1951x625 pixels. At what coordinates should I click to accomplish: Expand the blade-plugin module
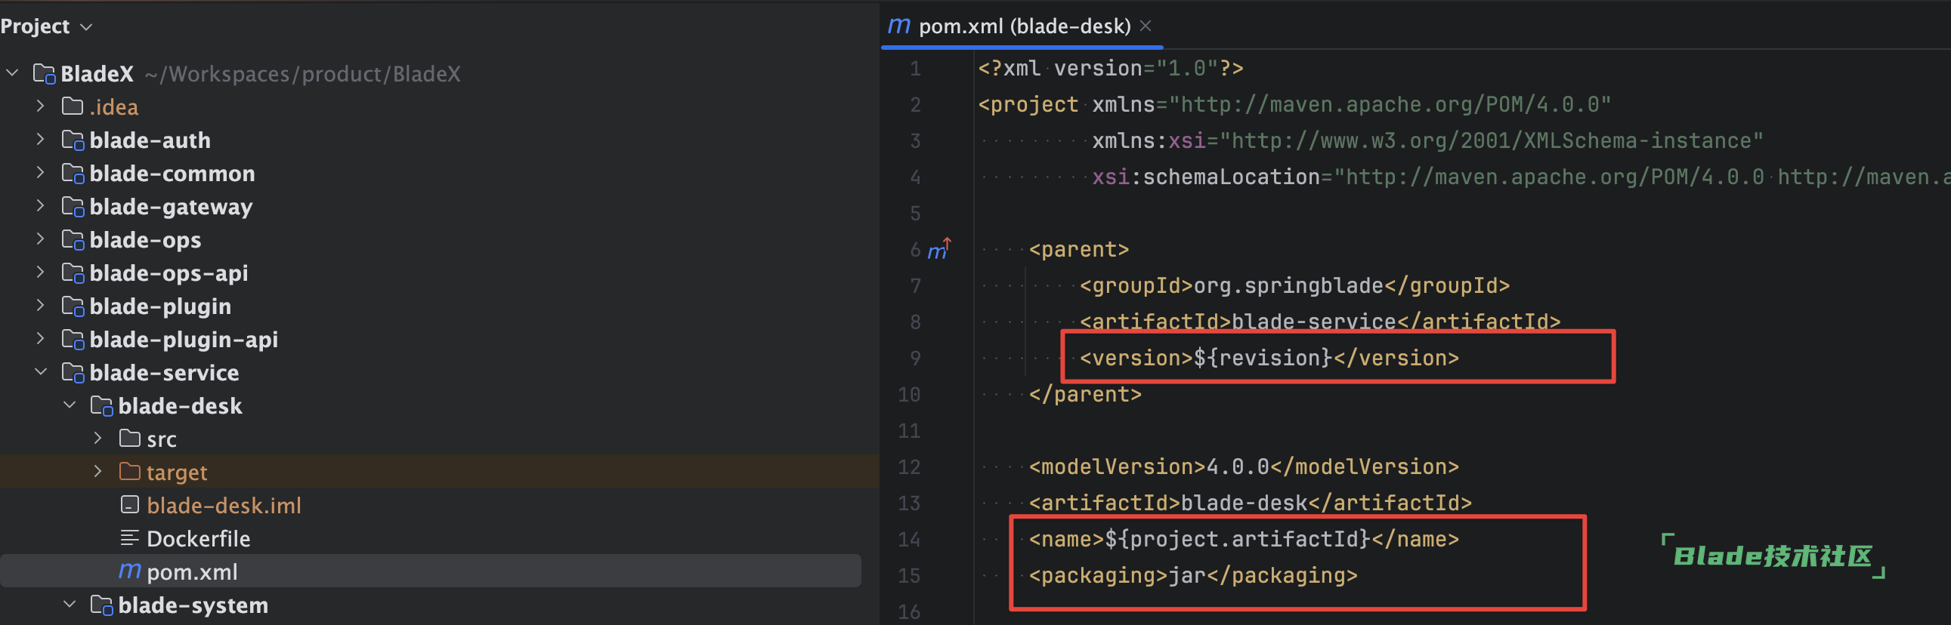40,306
